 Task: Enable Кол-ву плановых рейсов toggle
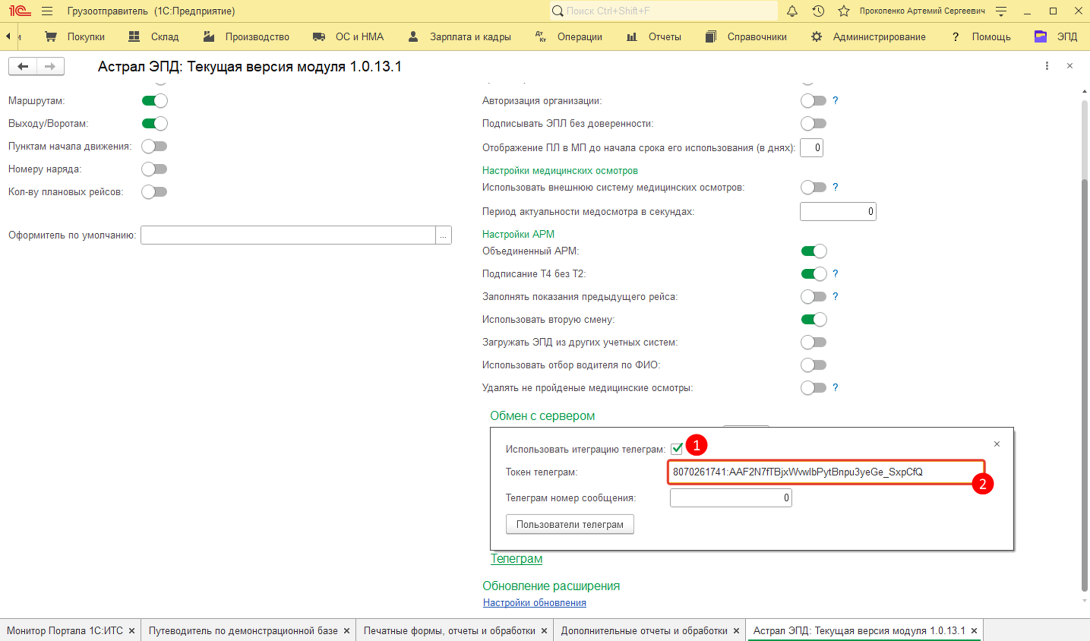[x=155, y=192]
